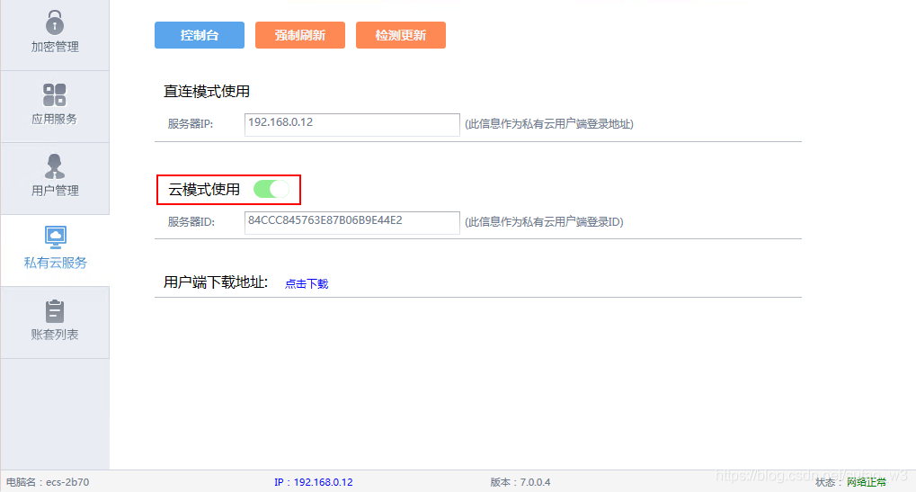Click the 点击下载 link
916x492 pixels.
(x=307, y=284)
